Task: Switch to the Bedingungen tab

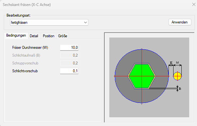Action: click(x=16, y=35)
